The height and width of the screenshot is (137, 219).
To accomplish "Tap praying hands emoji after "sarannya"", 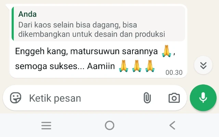I will point(166,51).
